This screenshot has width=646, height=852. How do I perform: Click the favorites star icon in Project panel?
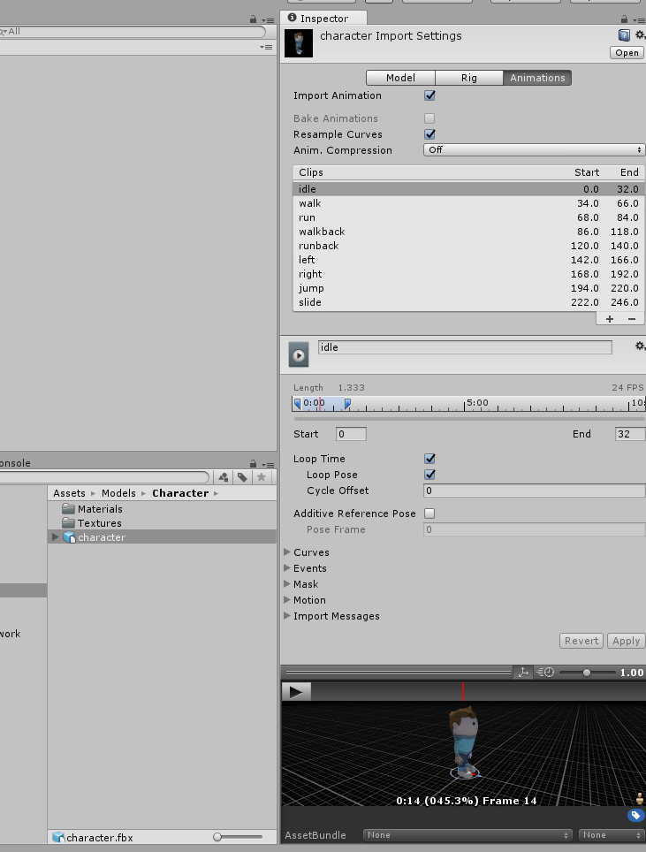[x=262, y=477]
